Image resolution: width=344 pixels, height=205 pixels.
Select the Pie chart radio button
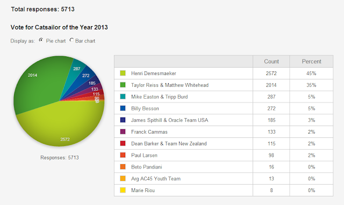41,40
